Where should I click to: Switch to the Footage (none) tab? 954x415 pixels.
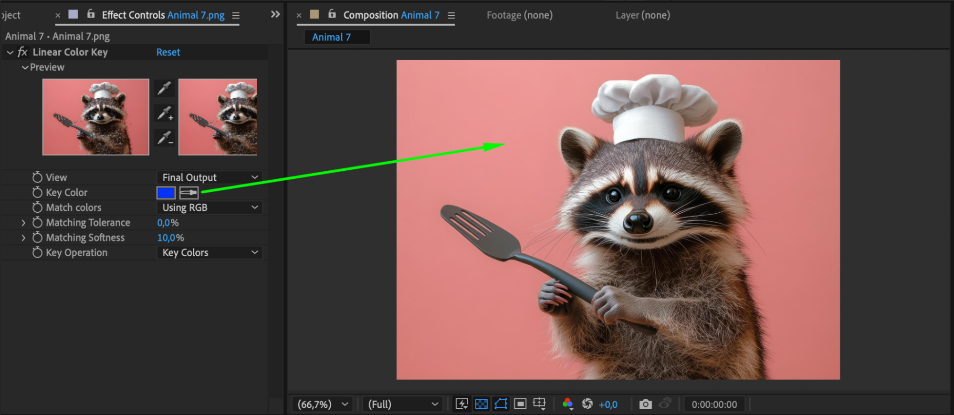point(519,15)
